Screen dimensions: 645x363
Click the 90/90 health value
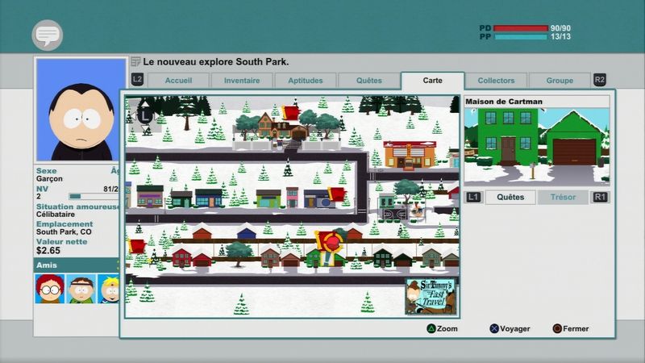560,28
